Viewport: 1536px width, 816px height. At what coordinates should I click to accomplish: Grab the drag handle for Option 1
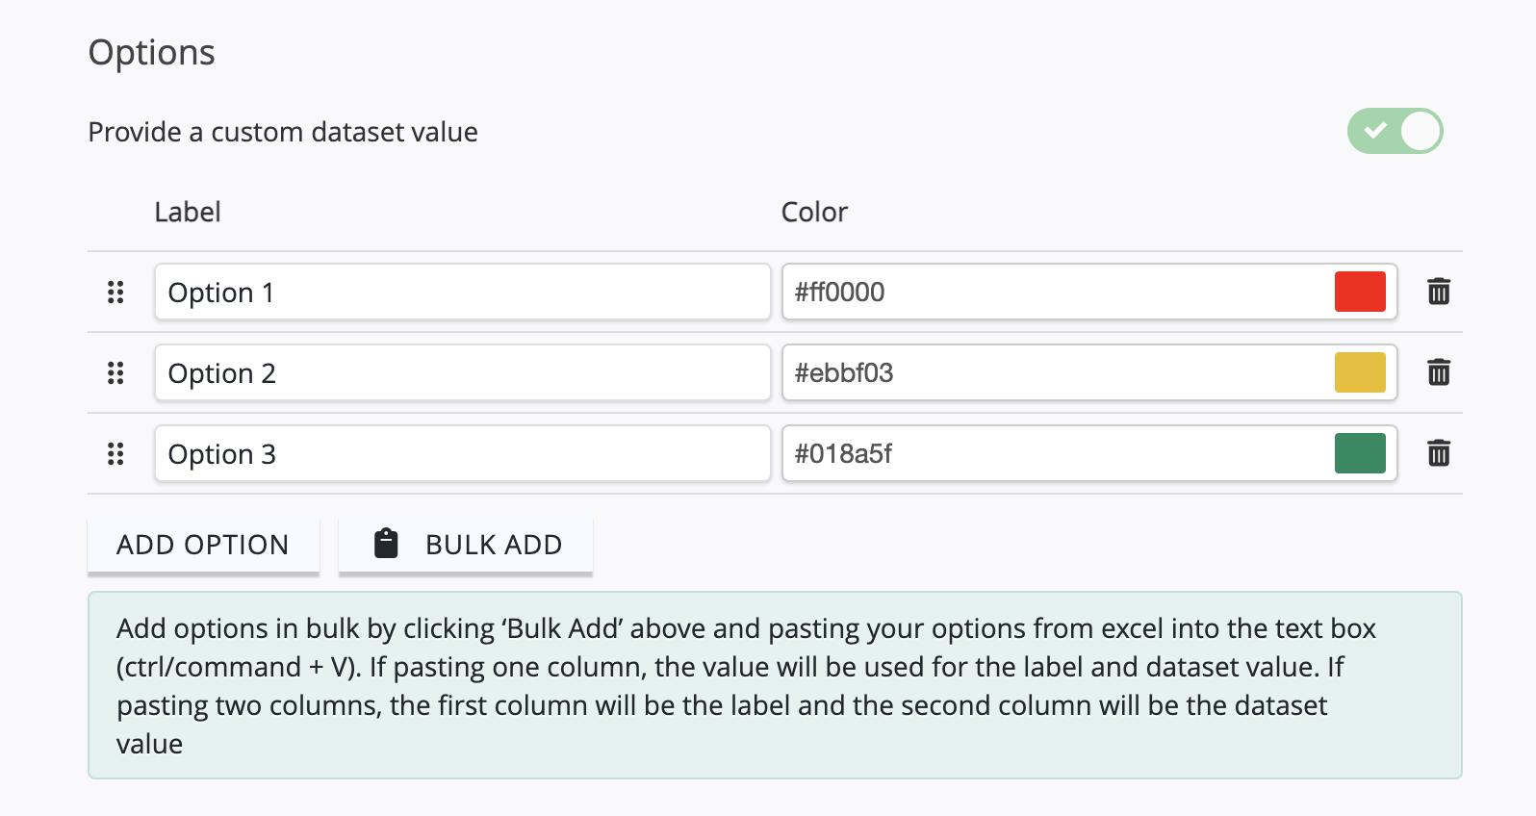115,292
